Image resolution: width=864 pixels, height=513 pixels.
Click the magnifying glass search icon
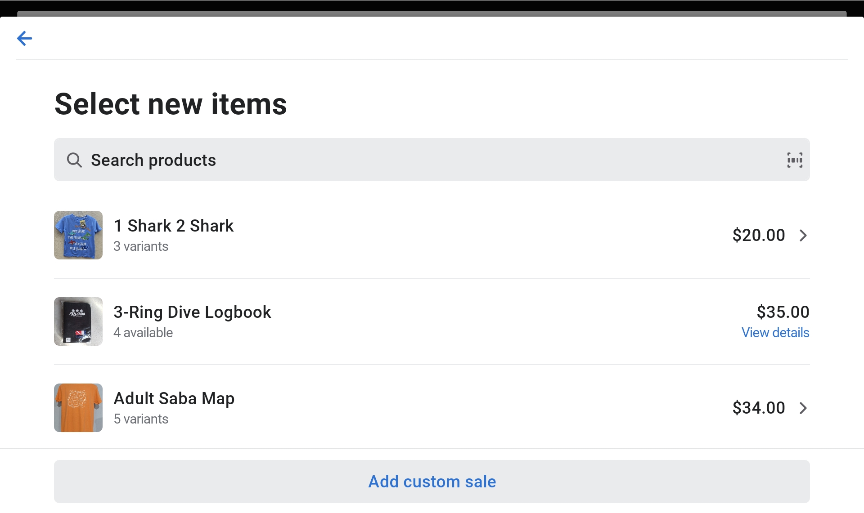click(x=74, y=160)
